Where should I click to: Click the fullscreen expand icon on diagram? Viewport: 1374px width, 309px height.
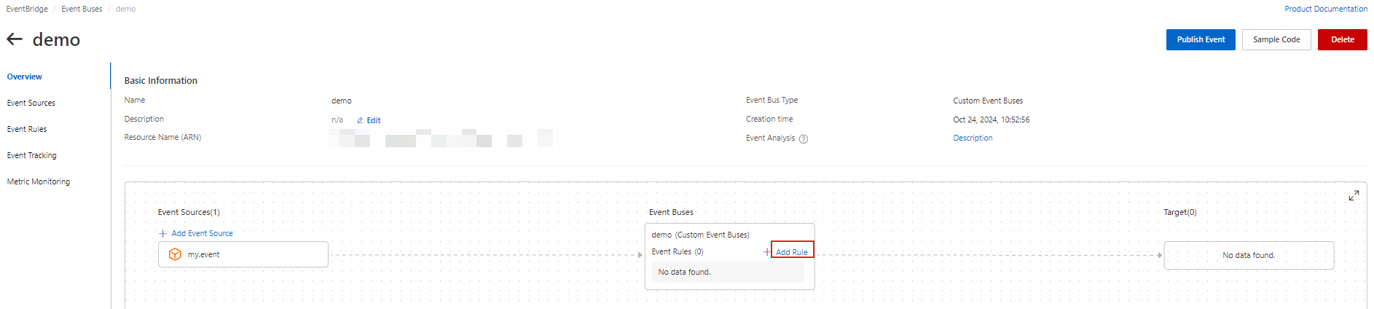(1354, 195)
